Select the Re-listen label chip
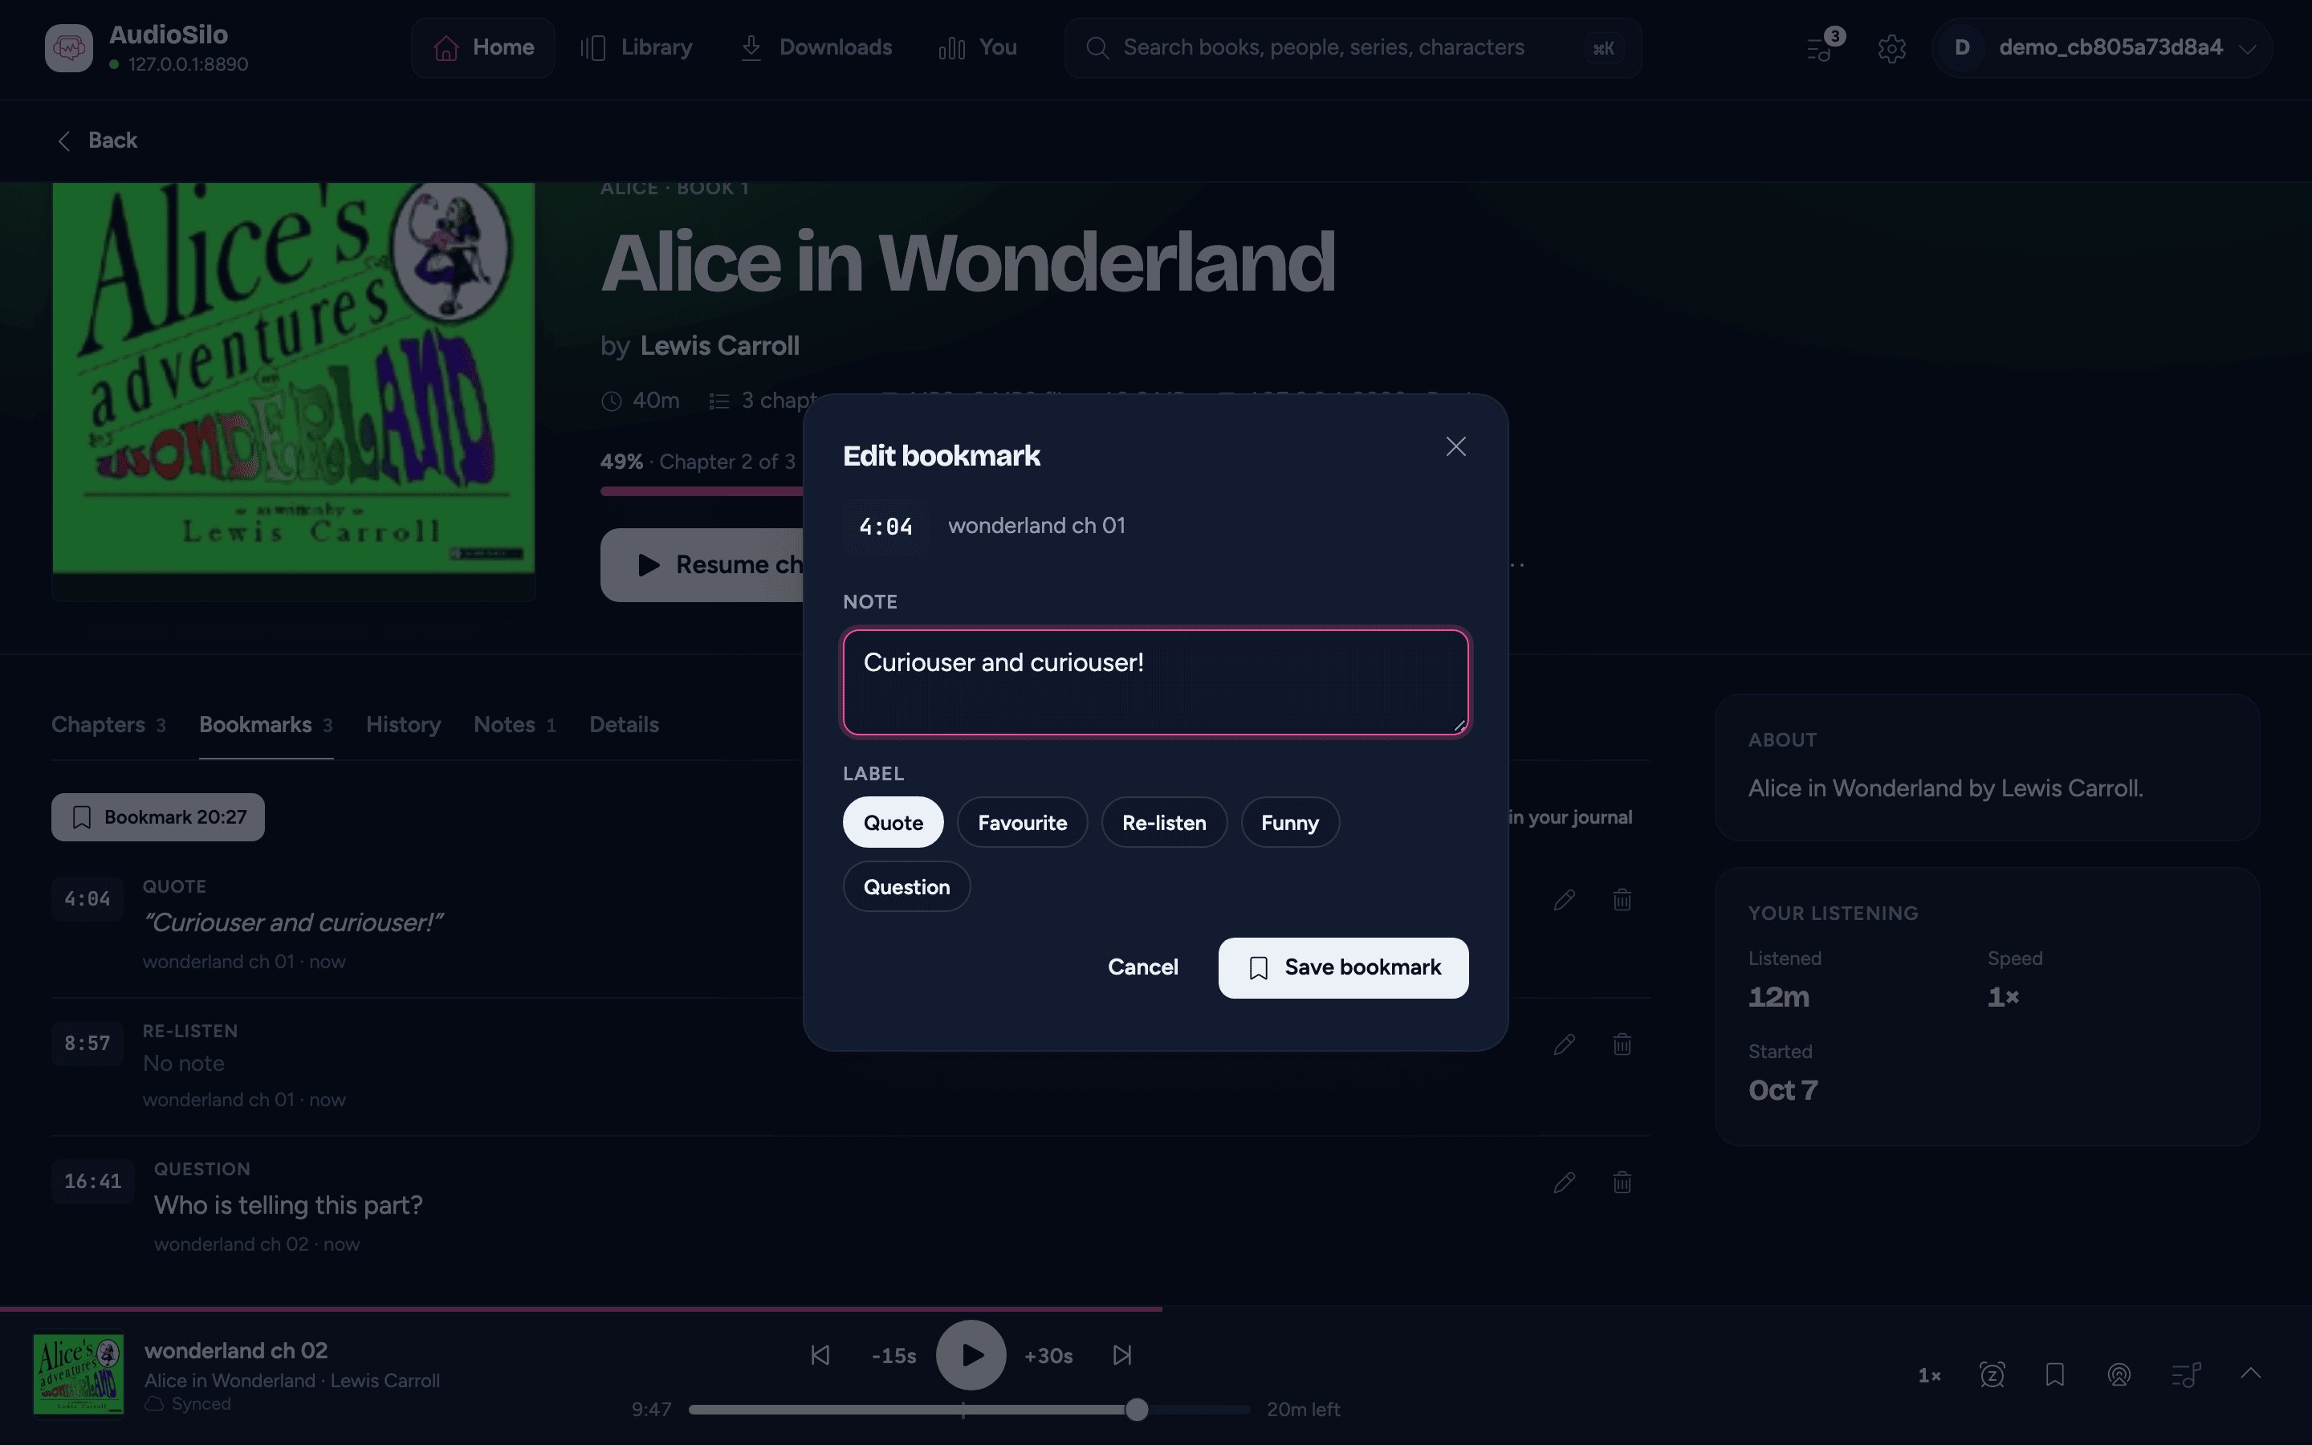The width and height of the screenshot is (2312, 1445). (1164, 822)
